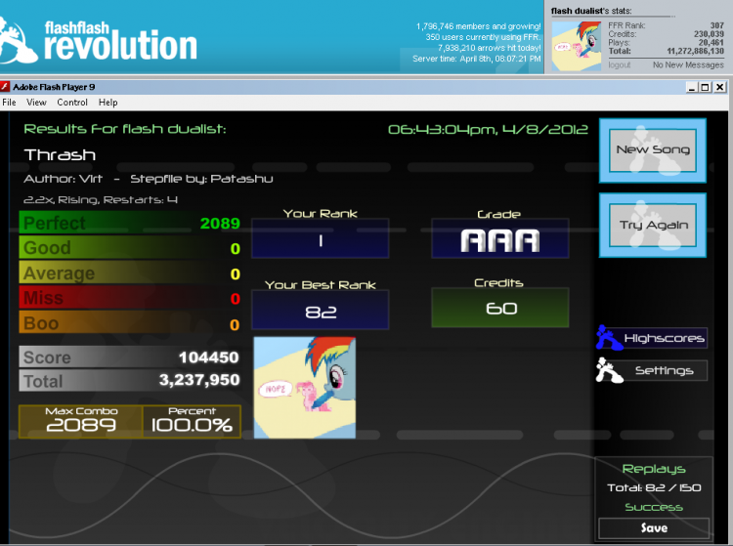Click the FFR Rank 307 stat
The height and width of the screenshot is (546, 733).
pyautogui.click(x=666, y=25)
